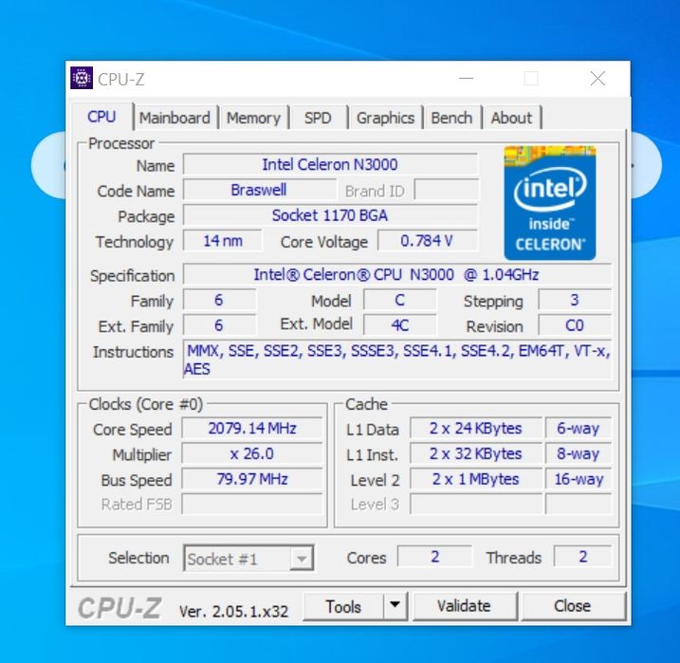The image size is (680, 663).
Task: Click the Specification field with '@ 1.04GHz'
Action: [x=396, y=274]
